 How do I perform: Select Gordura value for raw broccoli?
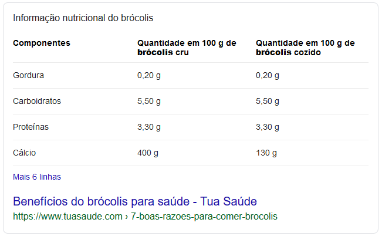pos(149,75)
